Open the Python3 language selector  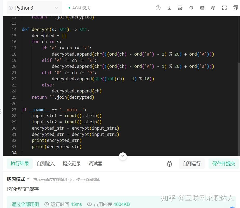pos(34,8)
